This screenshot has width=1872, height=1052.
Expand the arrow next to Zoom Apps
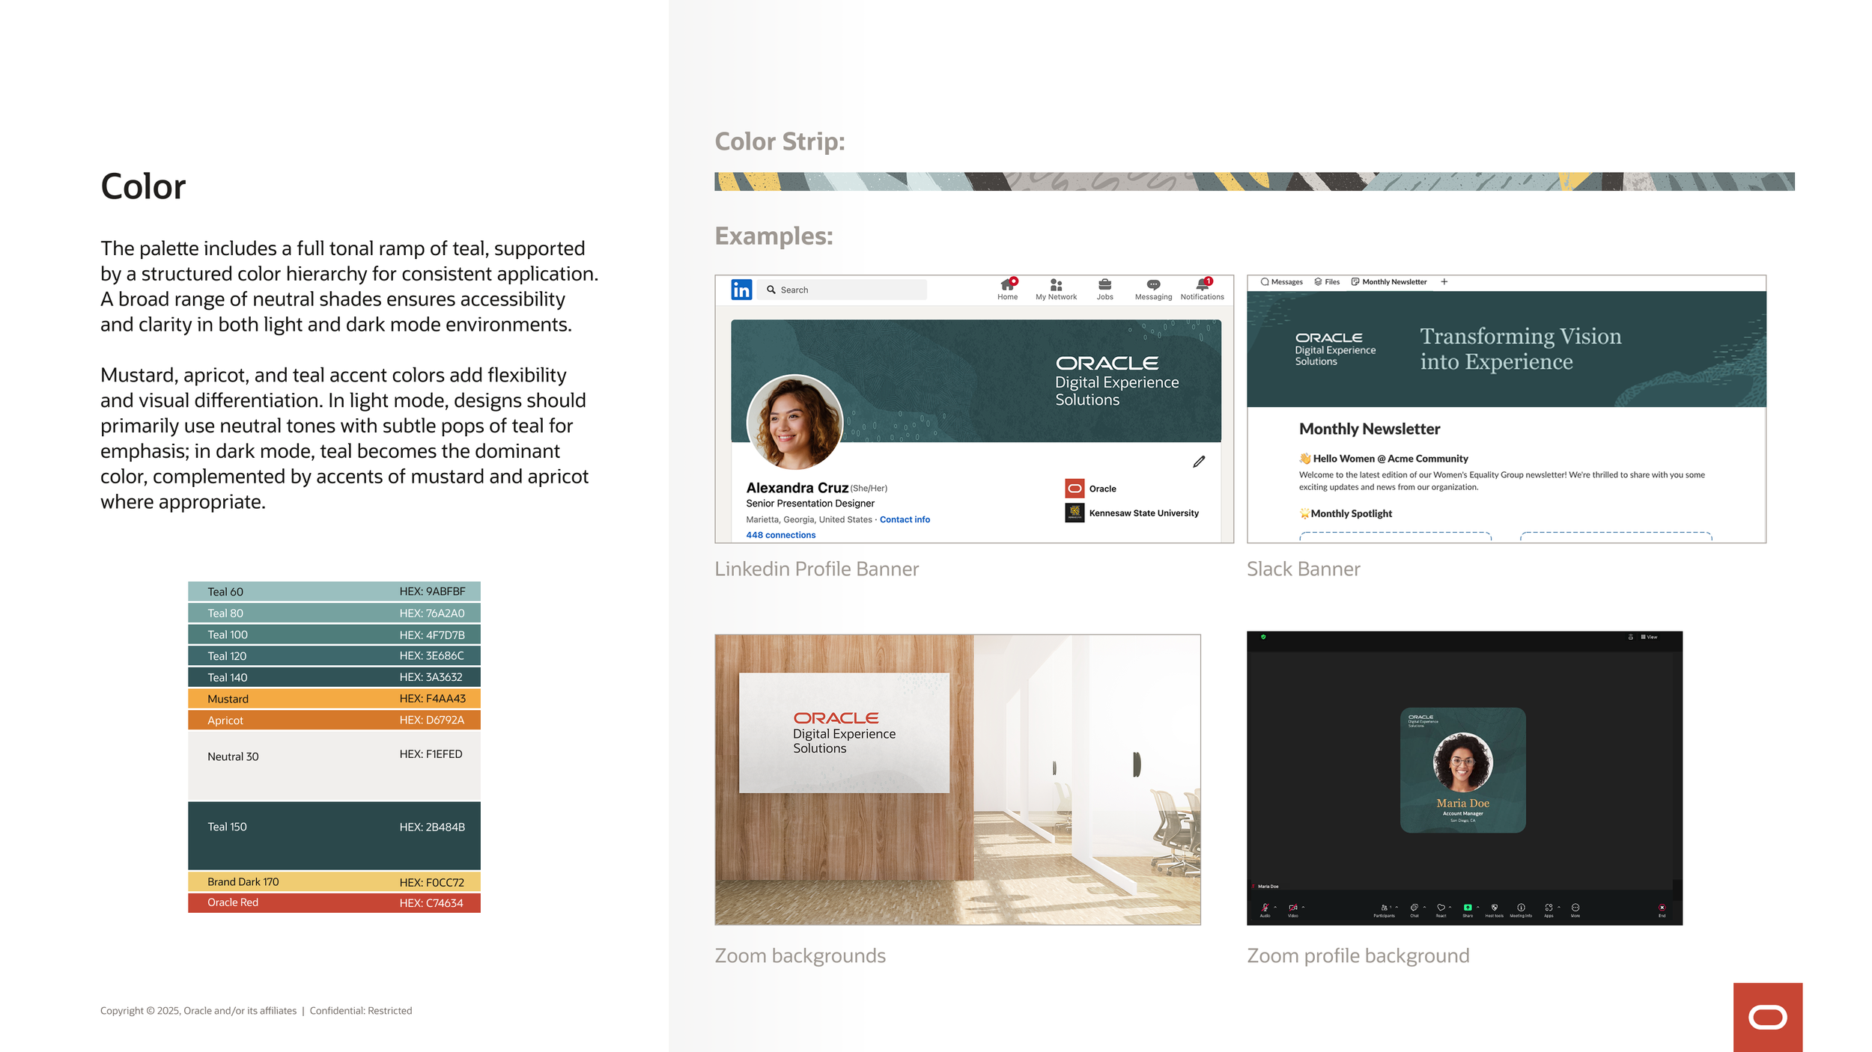1559,908
